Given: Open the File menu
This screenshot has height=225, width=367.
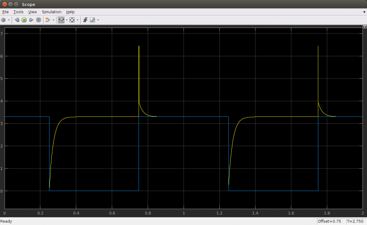Looking at the screenshot, I should [6, 12].
